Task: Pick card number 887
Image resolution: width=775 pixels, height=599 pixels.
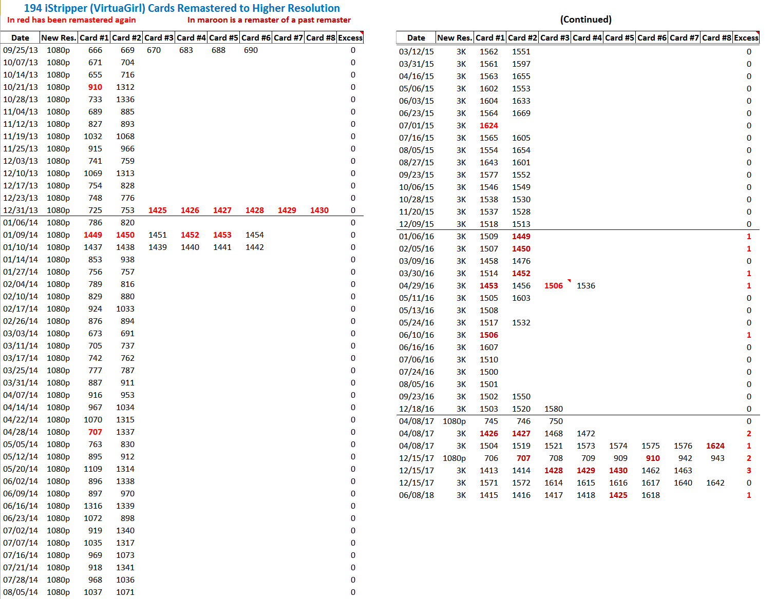Action: (x=95, y=383)
